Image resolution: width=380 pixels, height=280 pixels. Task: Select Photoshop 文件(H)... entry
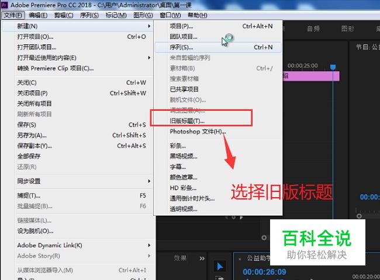[x=218, y=131]
